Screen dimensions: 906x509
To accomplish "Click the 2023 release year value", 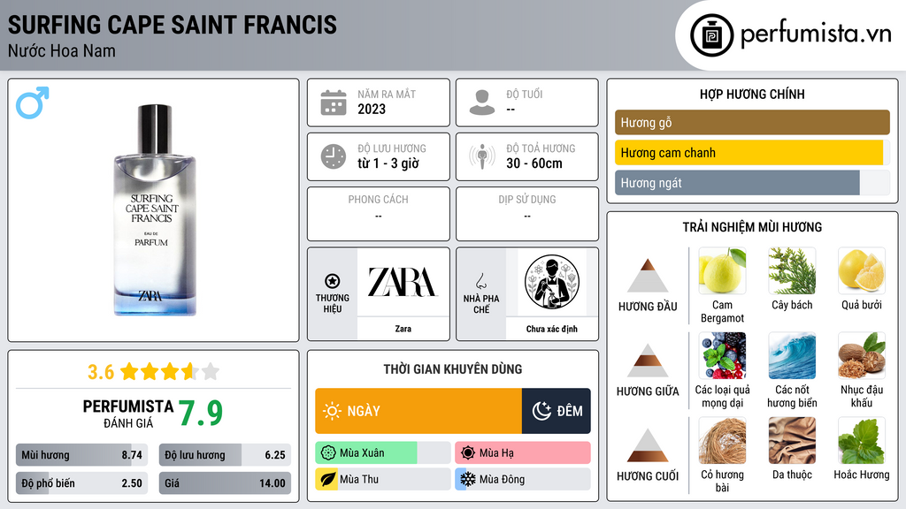I will [372, 109].
